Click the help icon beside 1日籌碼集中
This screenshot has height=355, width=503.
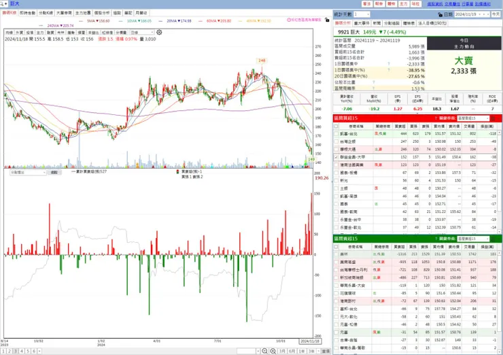pos(389,64)
